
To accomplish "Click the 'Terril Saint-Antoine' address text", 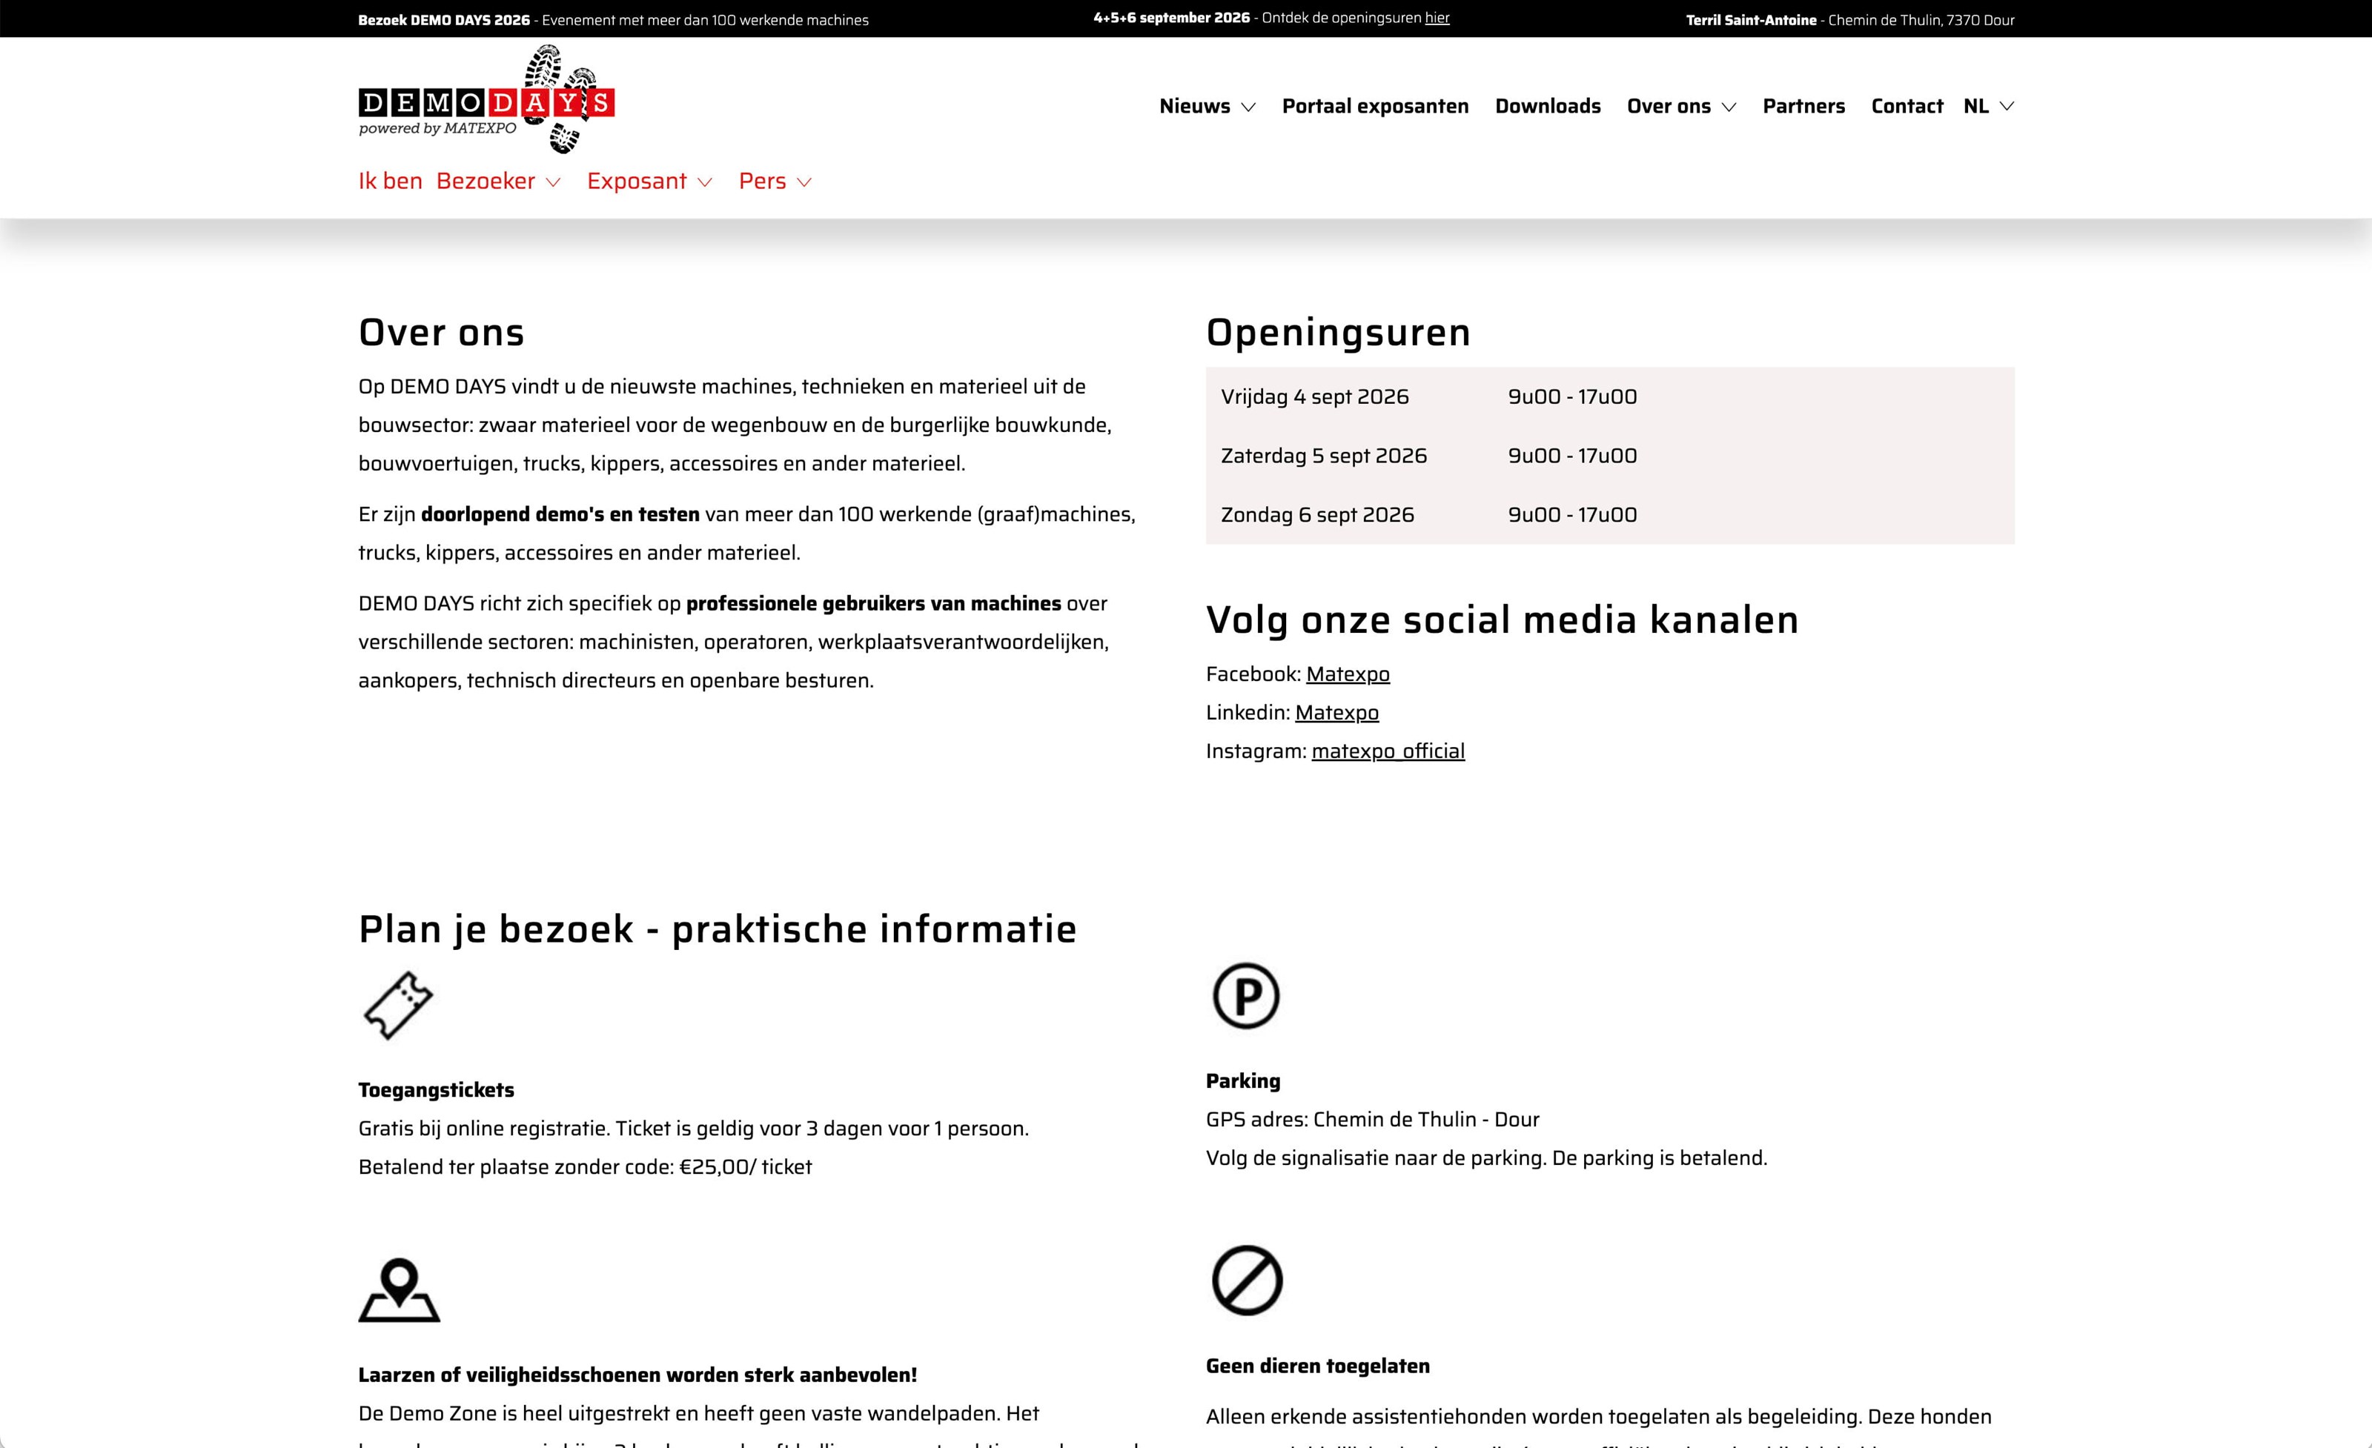I will [x=1849, y=20].
